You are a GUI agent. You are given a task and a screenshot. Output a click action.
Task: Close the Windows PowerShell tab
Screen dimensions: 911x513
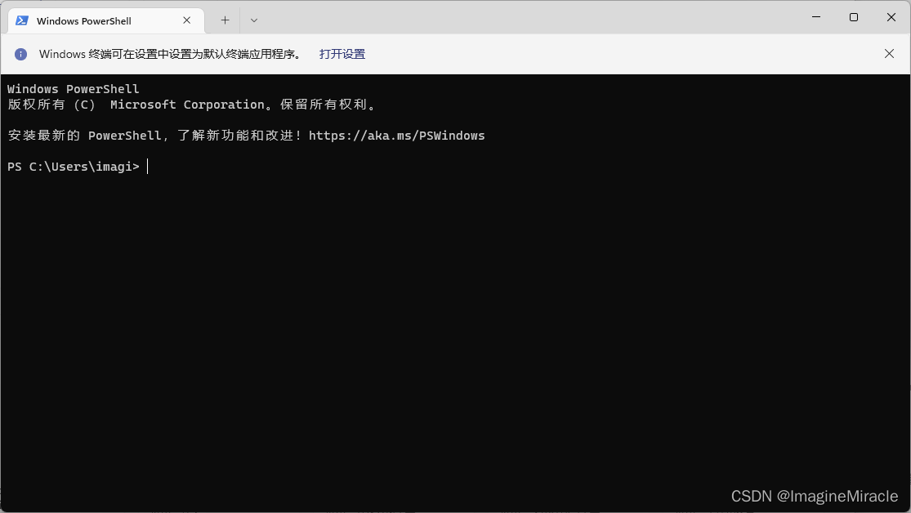tap(186, 20)
